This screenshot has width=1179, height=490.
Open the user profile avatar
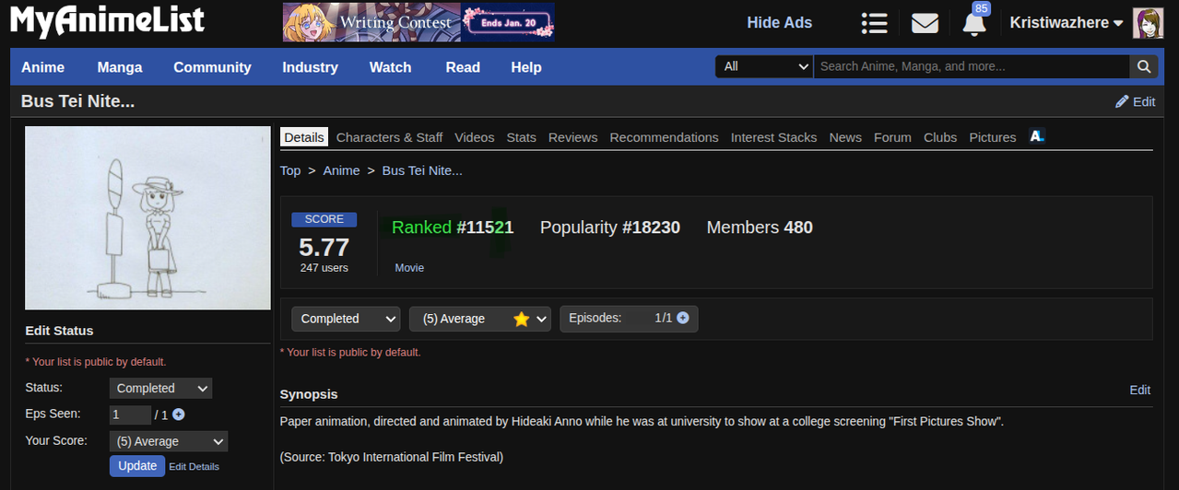[1148, 23]
